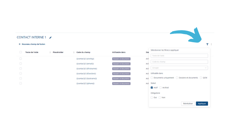
Task: Click the Utilisable dans column header
Action: [119, 52]
